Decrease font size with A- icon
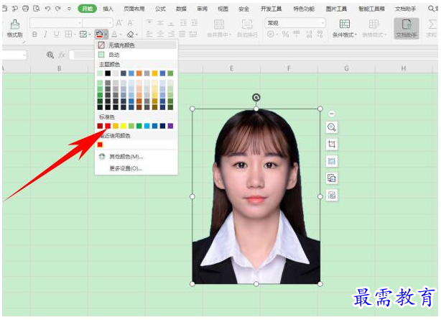Viewport: 441px width, 320px height. pyautogui.click(x=130, y=23)
